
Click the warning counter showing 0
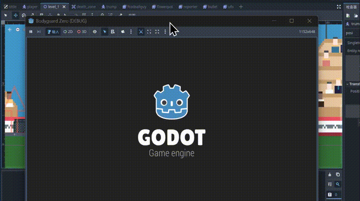(x=334, y=195)
